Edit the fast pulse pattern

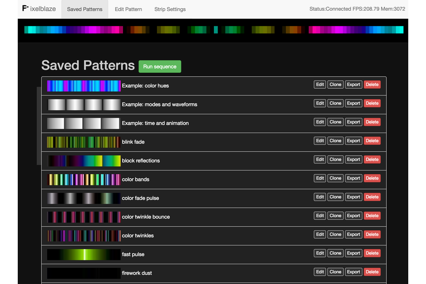tap(320, 253)
